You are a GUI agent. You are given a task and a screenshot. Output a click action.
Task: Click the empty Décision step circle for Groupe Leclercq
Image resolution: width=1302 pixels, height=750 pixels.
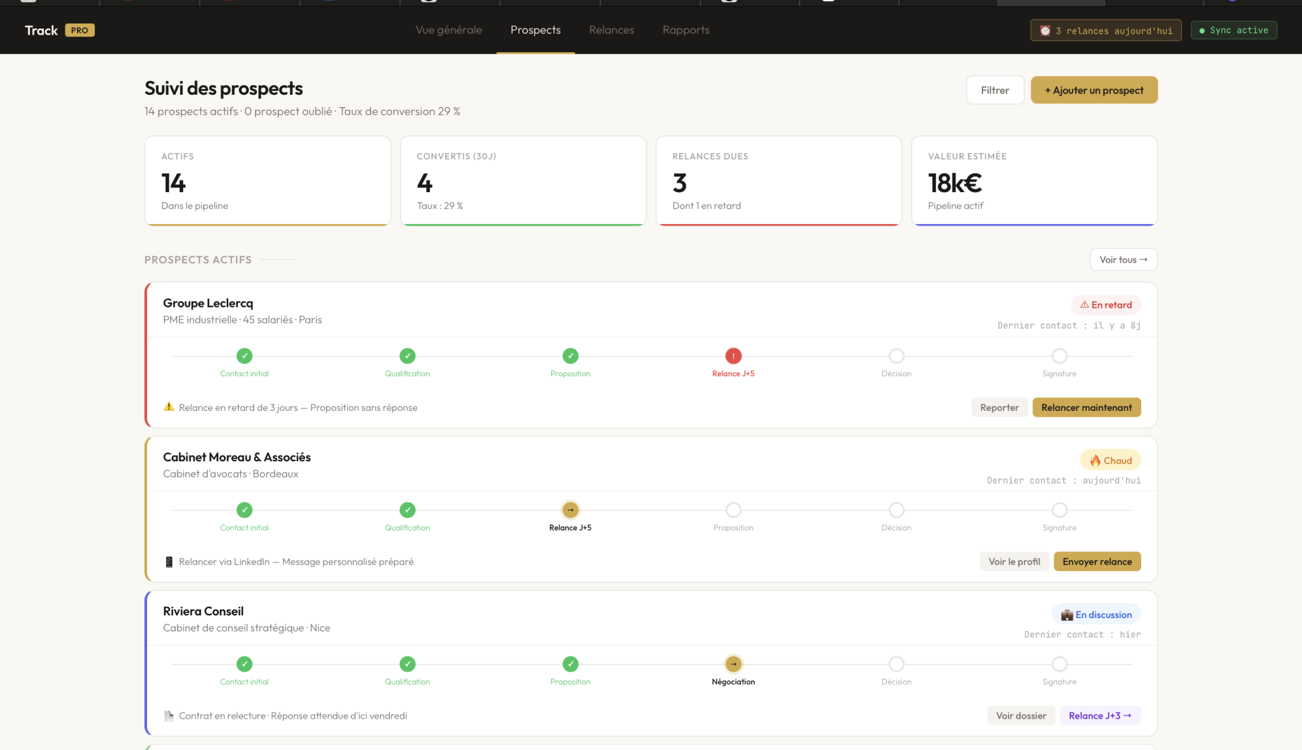pyautogui.click(x=896, y=356)
